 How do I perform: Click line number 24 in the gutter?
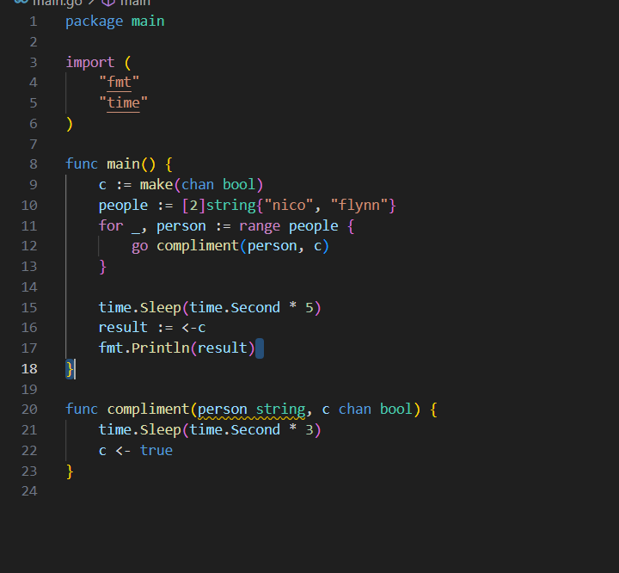coord(29,491)
